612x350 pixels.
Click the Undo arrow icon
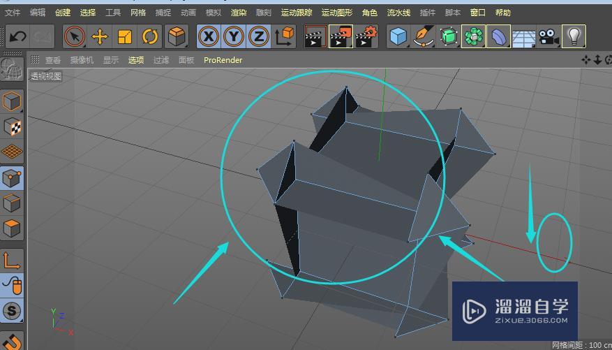[17, 37]
